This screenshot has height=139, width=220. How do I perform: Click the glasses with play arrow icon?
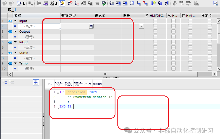coord(181,3)
